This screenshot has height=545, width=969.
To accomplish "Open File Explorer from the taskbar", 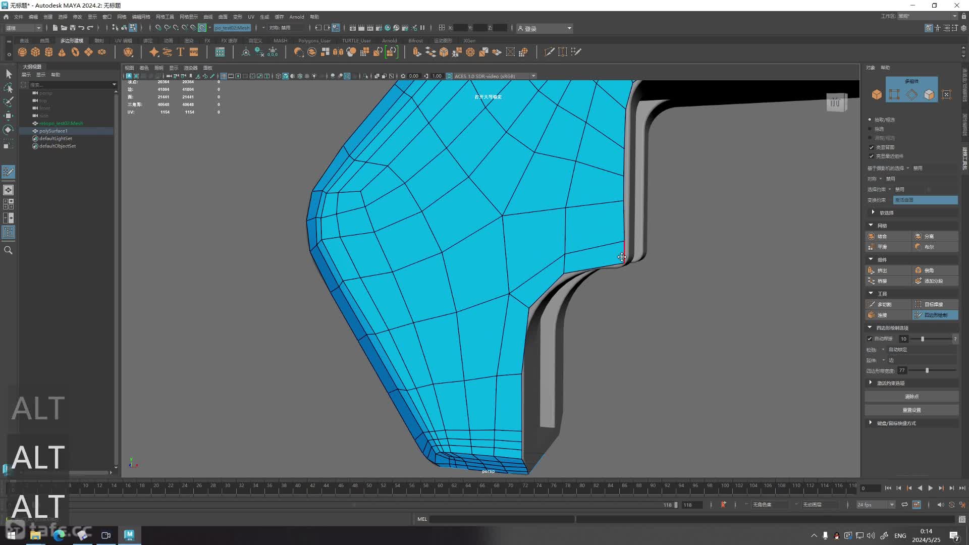I will click(35, 535).
